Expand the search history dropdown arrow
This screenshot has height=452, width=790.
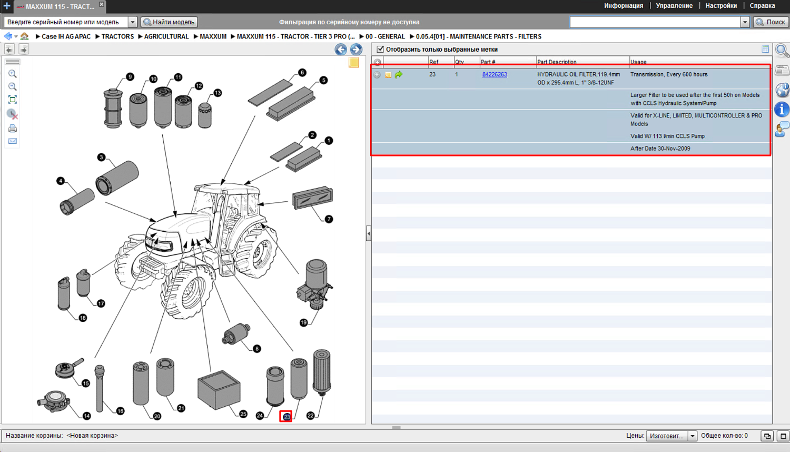tap(745, 22)
